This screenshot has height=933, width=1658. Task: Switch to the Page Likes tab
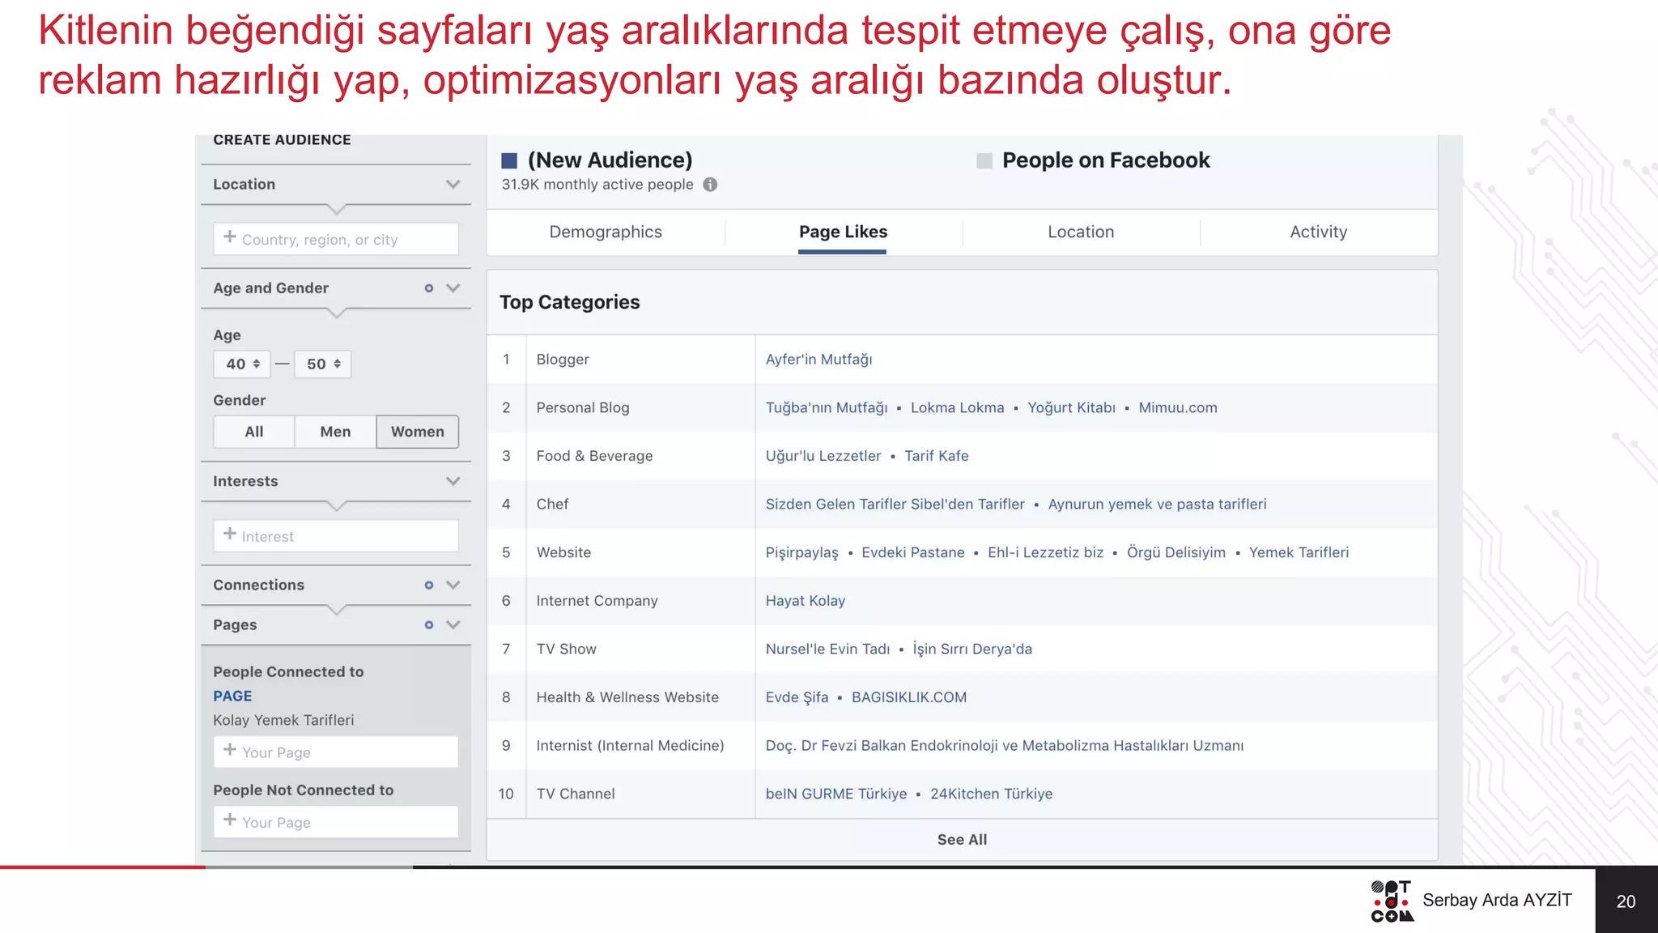pos(843,232)
